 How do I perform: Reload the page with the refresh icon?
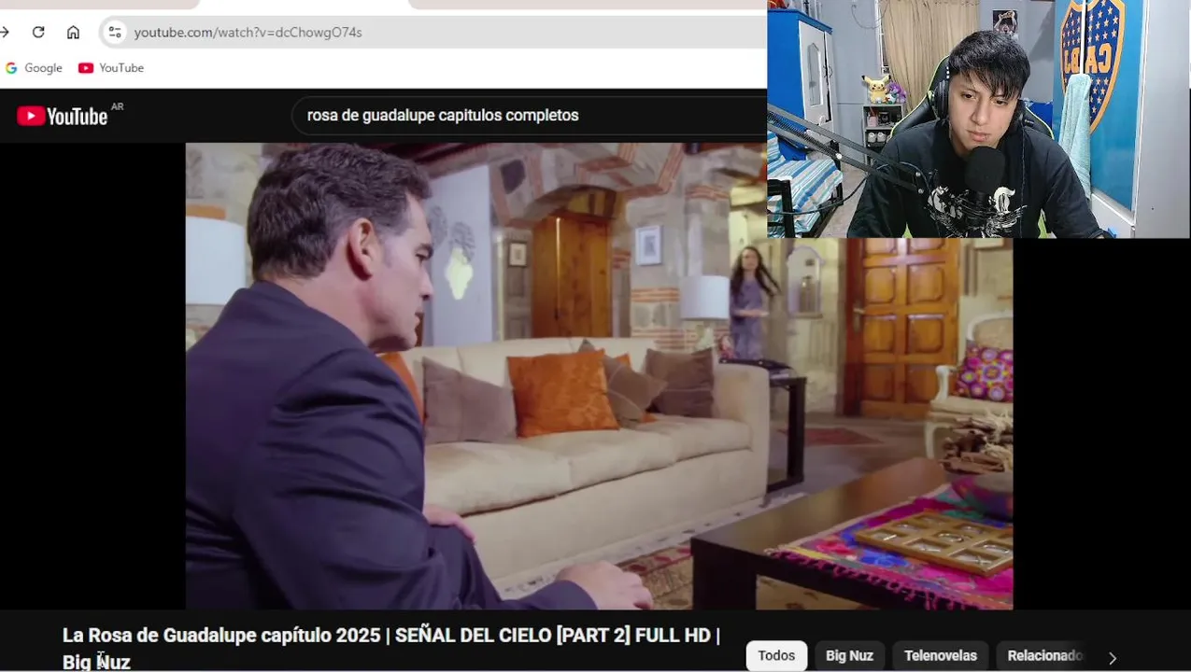pyautogui.click(x=38, y=32)
